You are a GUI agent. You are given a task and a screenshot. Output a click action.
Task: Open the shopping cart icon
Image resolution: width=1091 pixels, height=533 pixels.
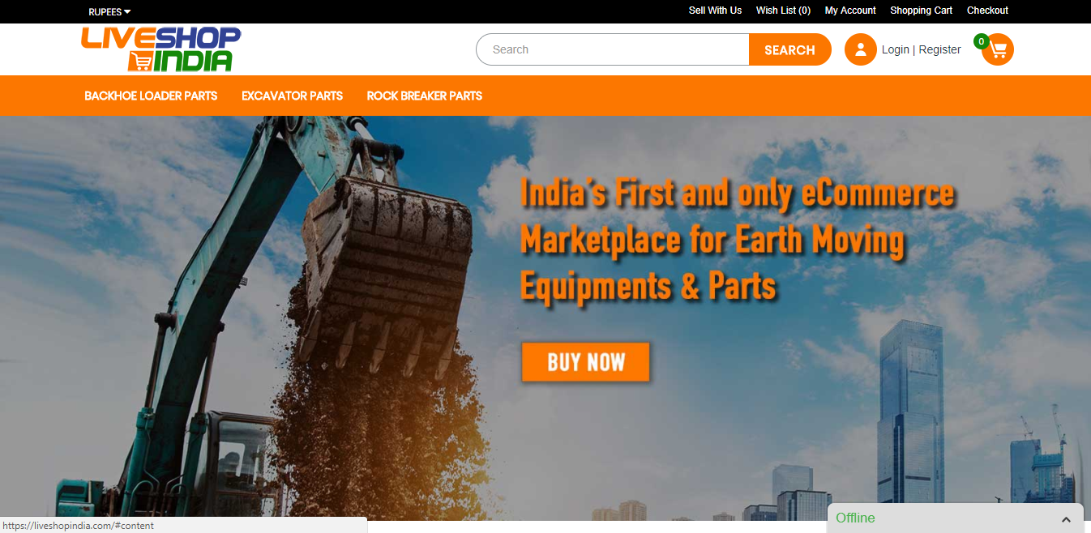pos(999,49)
